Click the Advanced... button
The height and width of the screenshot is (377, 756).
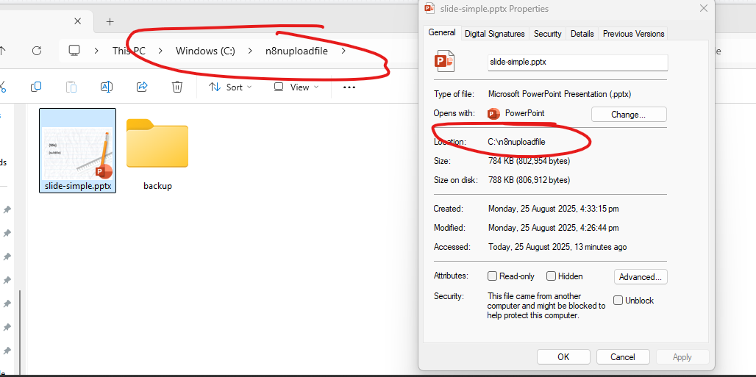pos(641,277)
